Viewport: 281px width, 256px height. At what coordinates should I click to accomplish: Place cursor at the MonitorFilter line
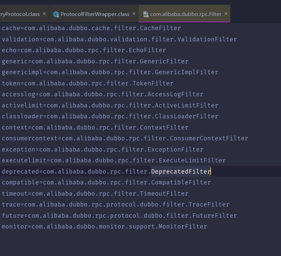[104, 227]
